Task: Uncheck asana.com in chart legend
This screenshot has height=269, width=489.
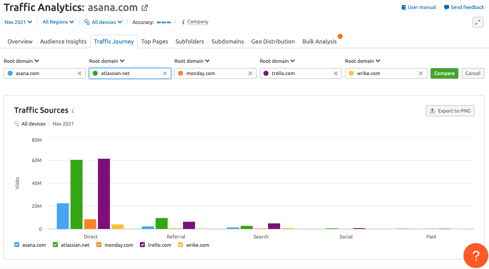Action: 17,245
